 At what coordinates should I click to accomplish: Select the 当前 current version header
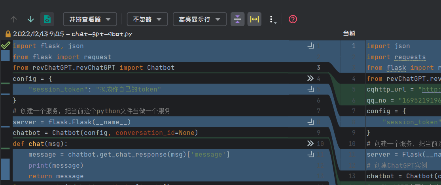[348, 34]
